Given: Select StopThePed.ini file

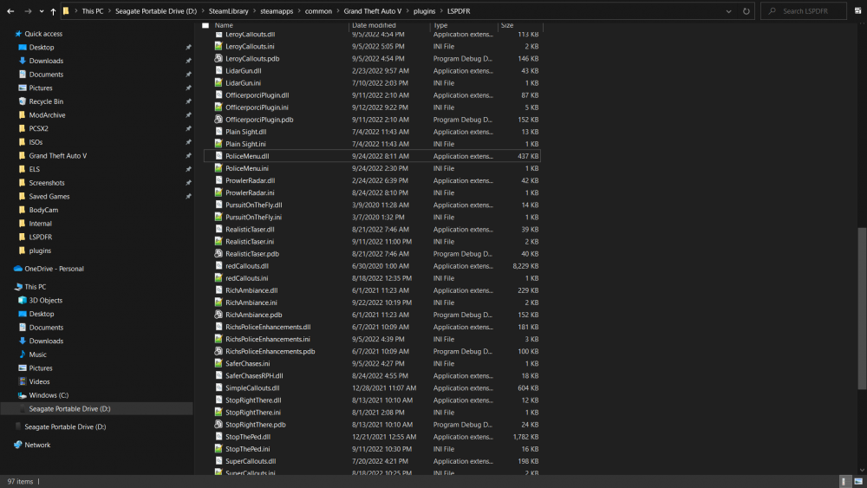Looking at the screenshot, I should click(248, 449).
